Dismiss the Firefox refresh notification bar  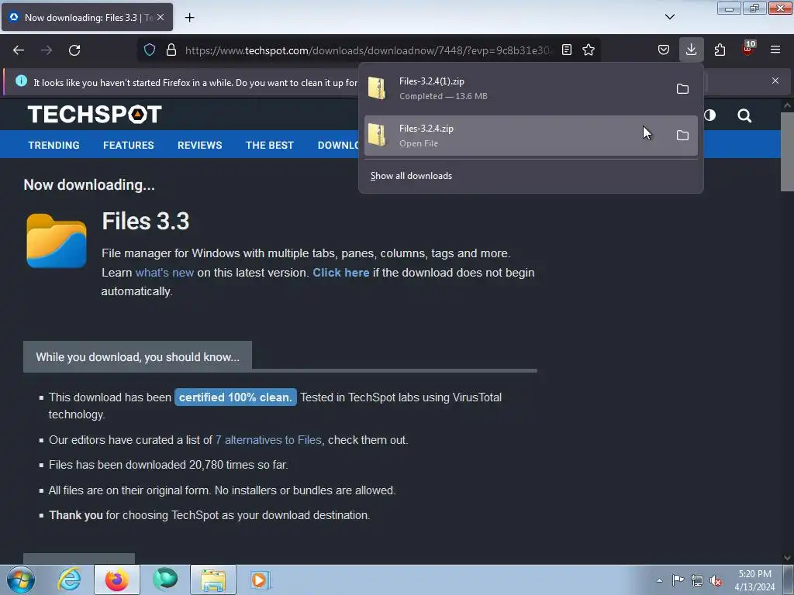click(775, 81)
